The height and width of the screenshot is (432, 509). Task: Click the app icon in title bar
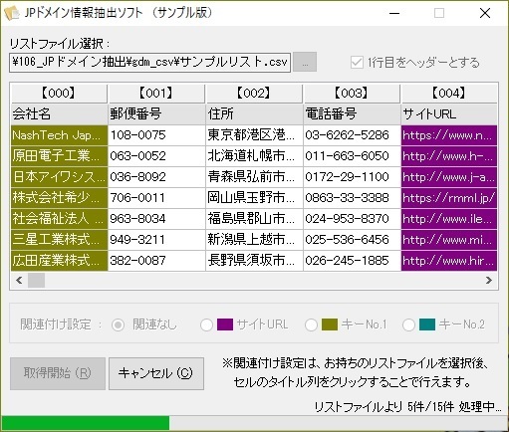pyautogui.click(x=12, y=13)
